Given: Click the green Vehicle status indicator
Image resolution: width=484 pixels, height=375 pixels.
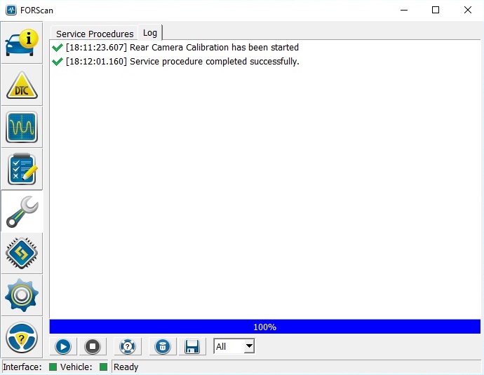Looking at the screenshot, I should (104, 367).
